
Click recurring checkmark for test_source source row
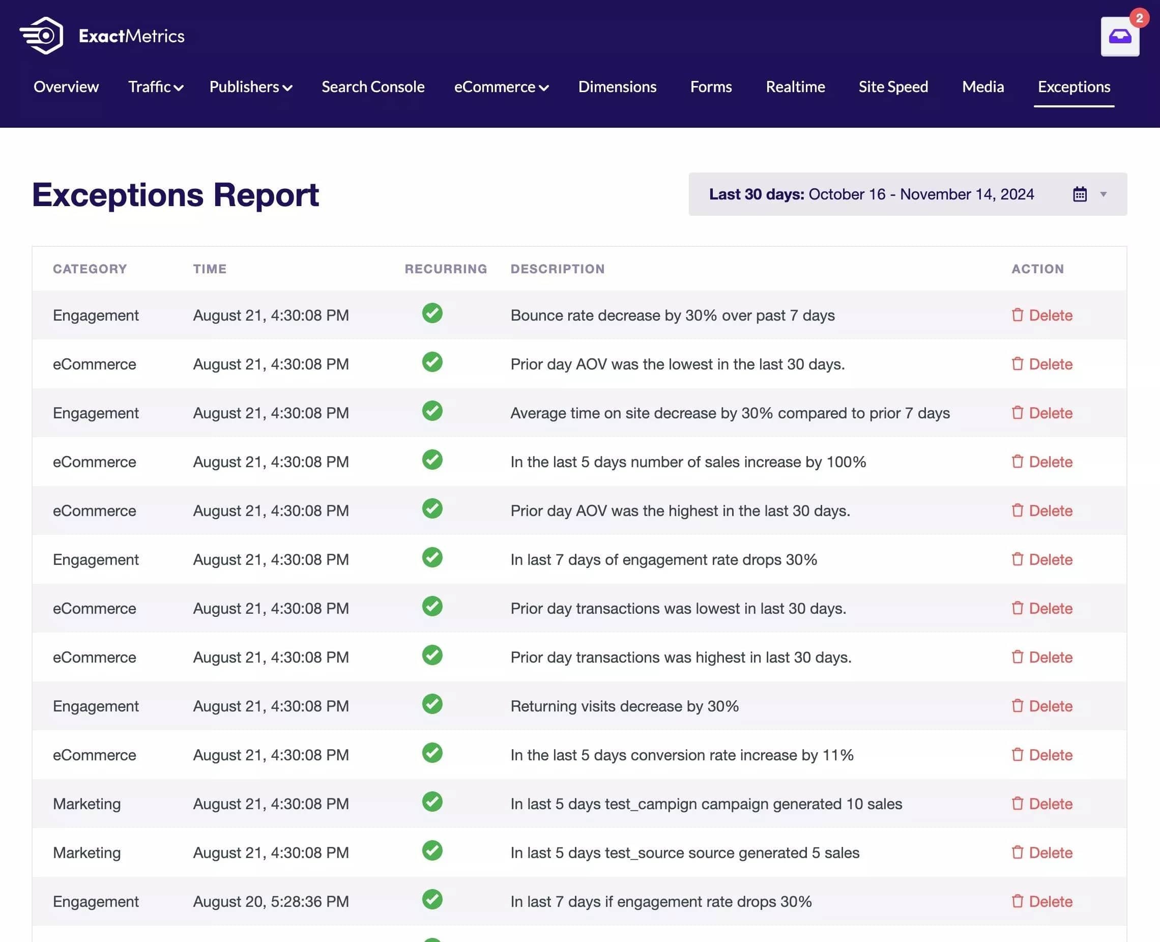click(x=432, y=850)
